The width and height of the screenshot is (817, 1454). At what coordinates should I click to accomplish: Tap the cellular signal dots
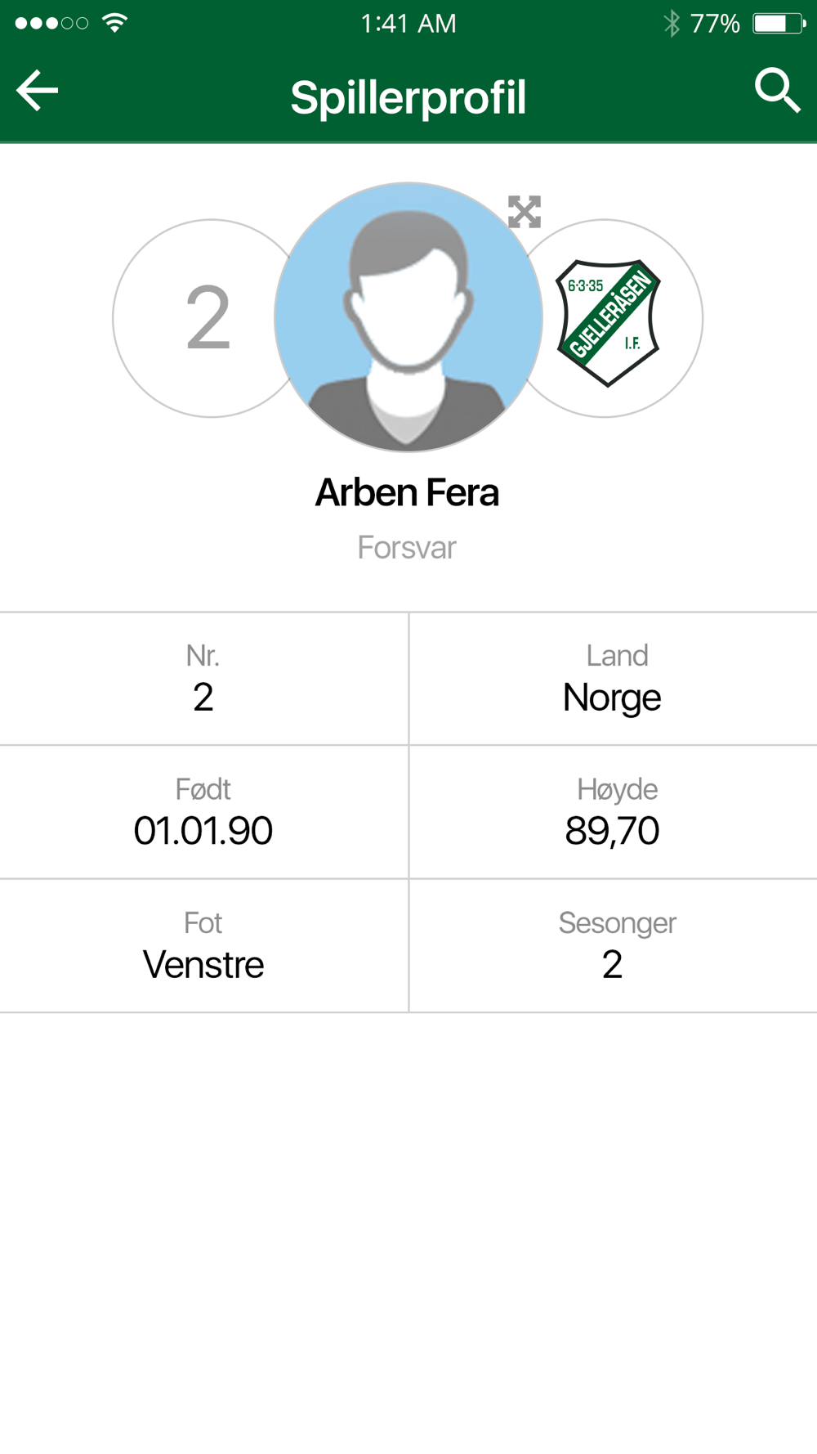click(x=51, y=23)
